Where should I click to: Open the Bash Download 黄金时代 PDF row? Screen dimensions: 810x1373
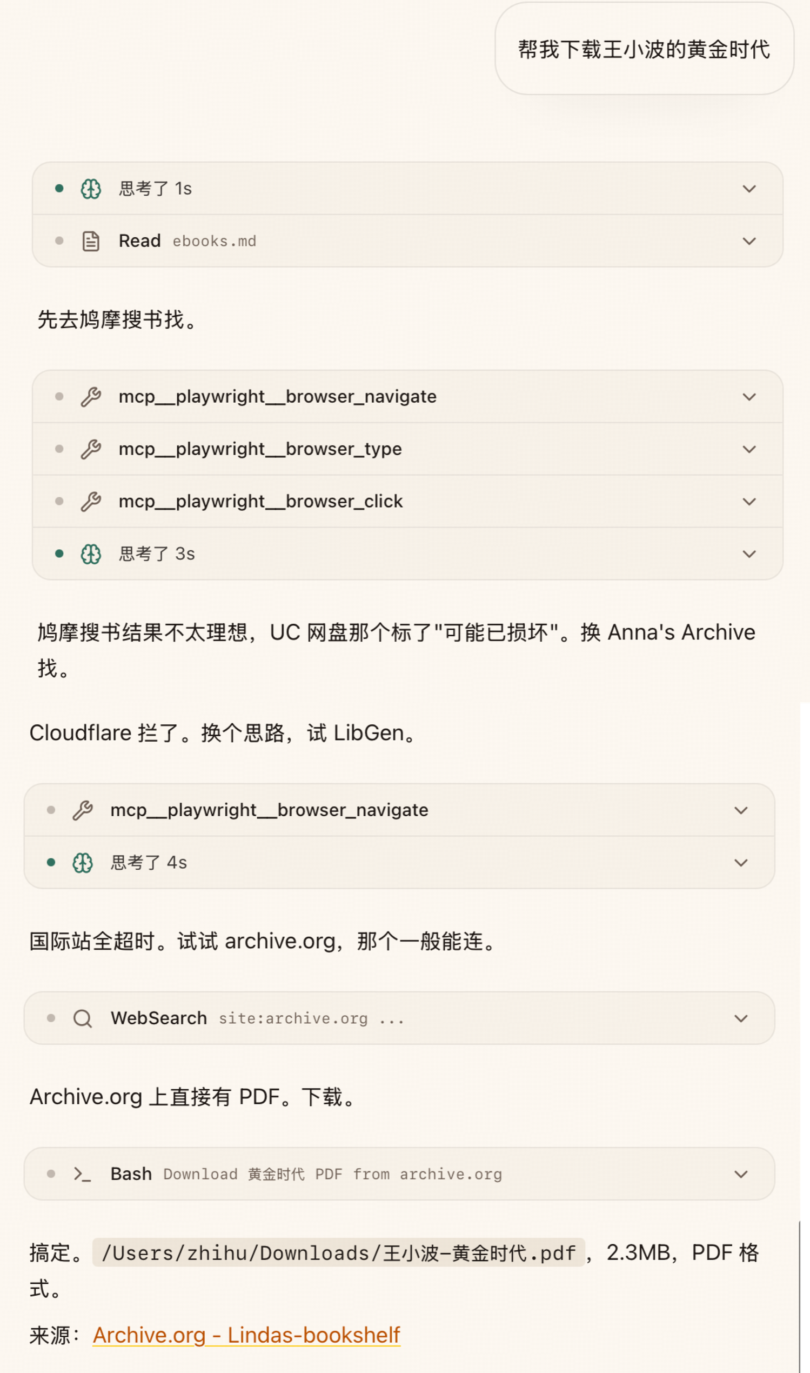pos(333,1174)
